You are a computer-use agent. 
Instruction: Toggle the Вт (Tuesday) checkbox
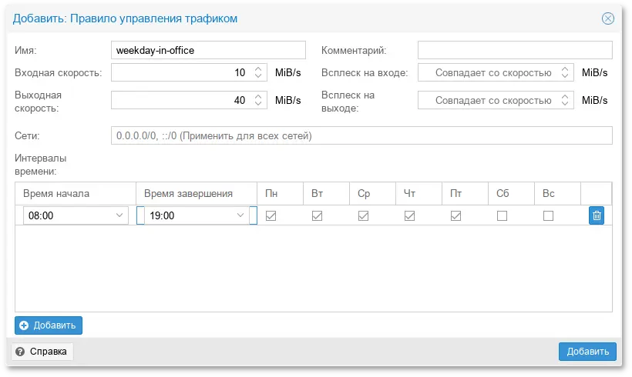click(x=318, y=215)
